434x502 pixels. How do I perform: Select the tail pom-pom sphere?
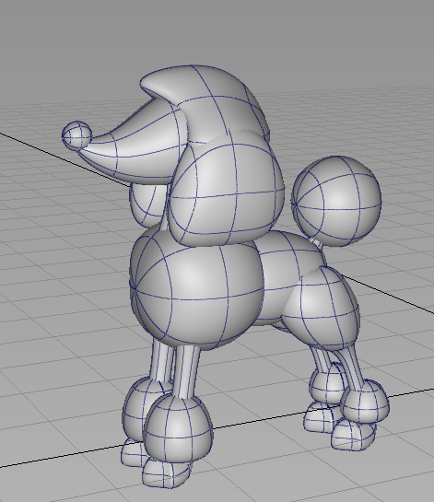click(336, 201)
